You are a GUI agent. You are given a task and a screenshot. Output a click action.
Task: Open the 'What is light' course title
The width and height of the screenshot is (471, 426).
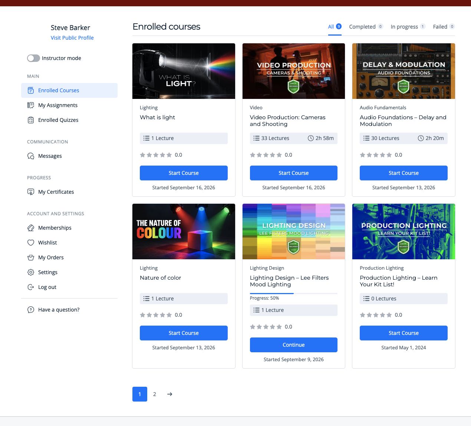click(157, 117)
